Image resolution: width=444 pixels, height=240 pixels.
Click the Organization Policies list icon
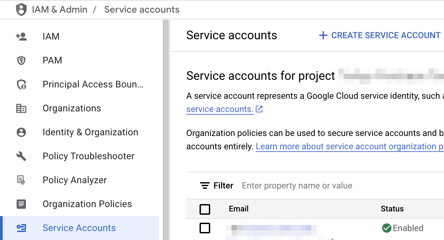tap(21, 204)
